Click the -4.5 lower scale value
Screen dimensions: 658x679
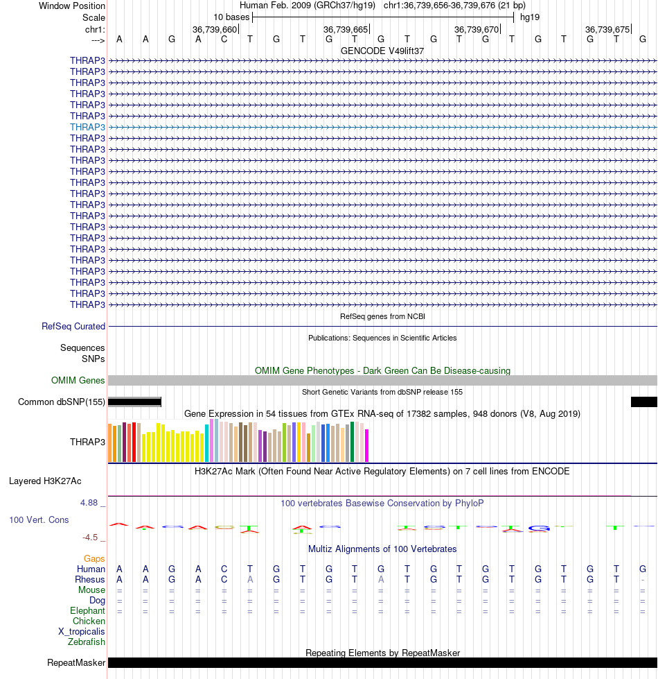(90, 538)
